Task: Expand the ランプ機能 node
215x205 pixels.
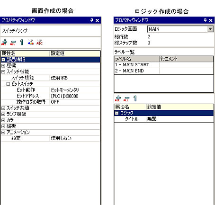Action: [x=3, y=114]
